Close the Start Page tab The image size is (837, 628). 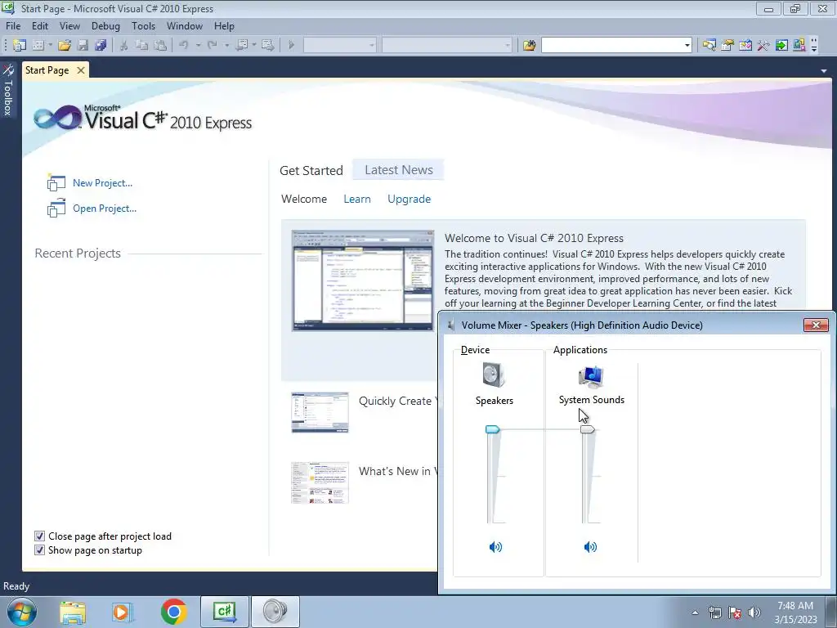81,70
